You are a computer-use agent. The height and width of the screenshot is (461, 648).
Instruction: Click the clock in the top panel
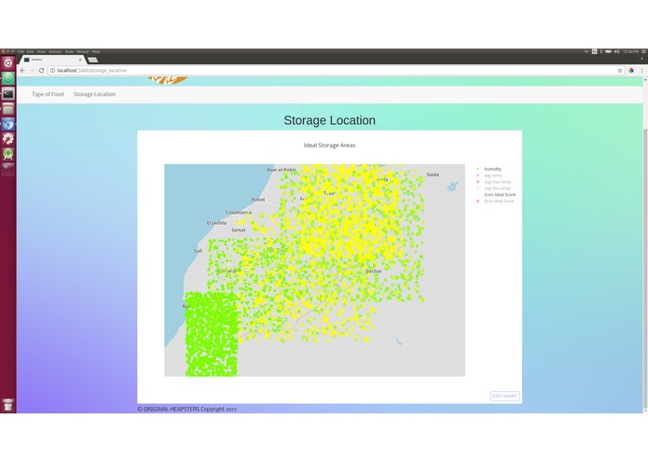click(x=630, y=51)
